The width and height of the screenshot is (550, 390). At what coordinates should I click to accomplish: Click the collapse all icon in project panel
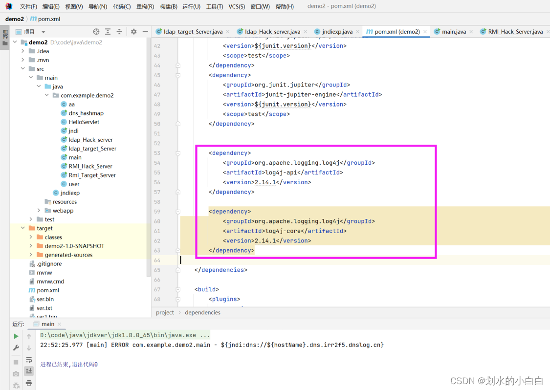point(119,32)
